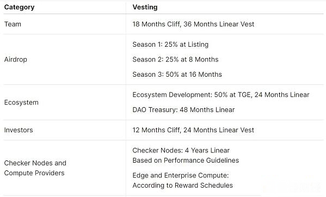
Task: Click Season 2: 25% at 8 Months
Action: pos(175,59)
